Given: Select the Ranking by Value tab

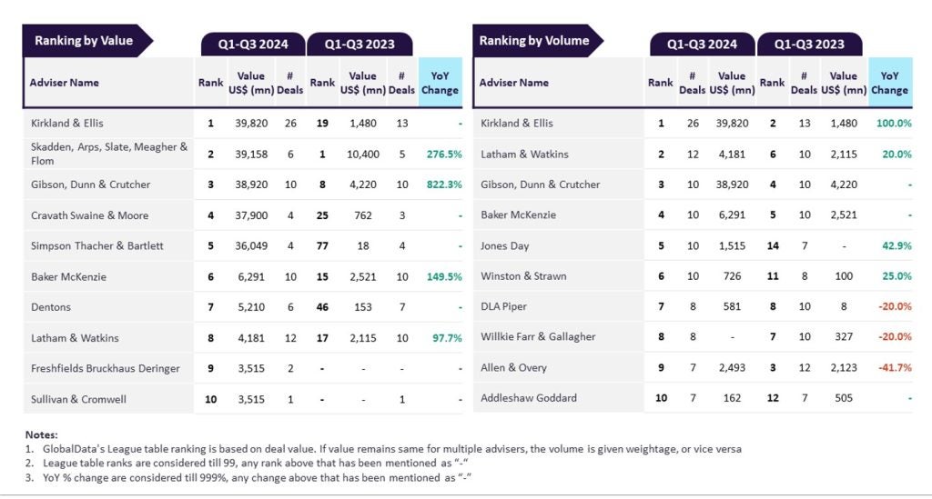Looking at the screenshot, I should click(84, 40).
